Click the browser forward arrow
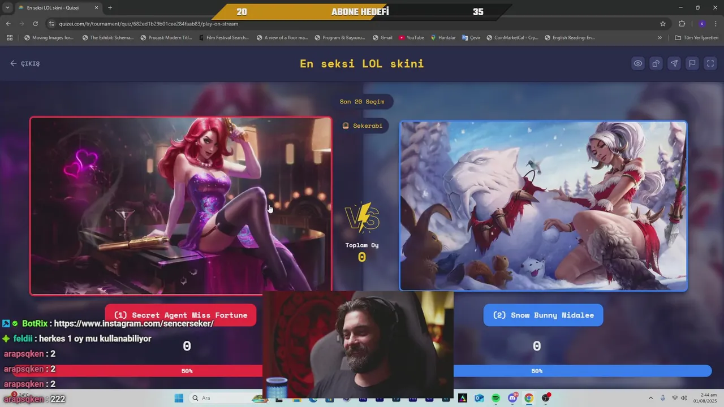Viewport: 724px width, 407px height. tap(21, 24)
